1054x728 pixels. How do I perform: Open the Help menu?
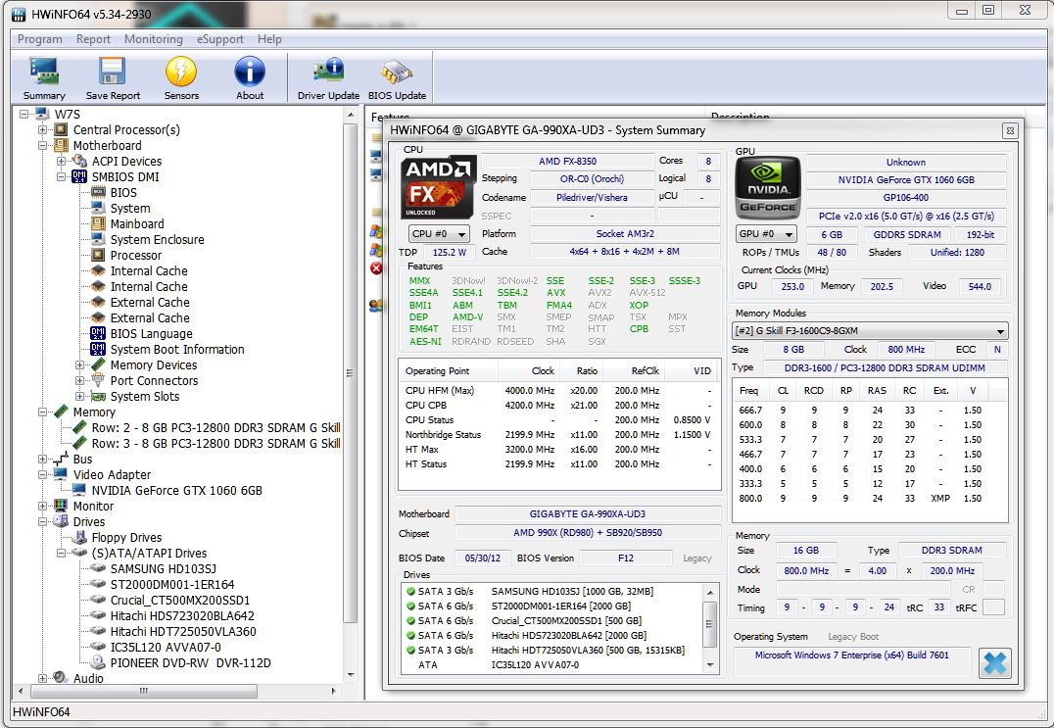click(x=269, y=39)
